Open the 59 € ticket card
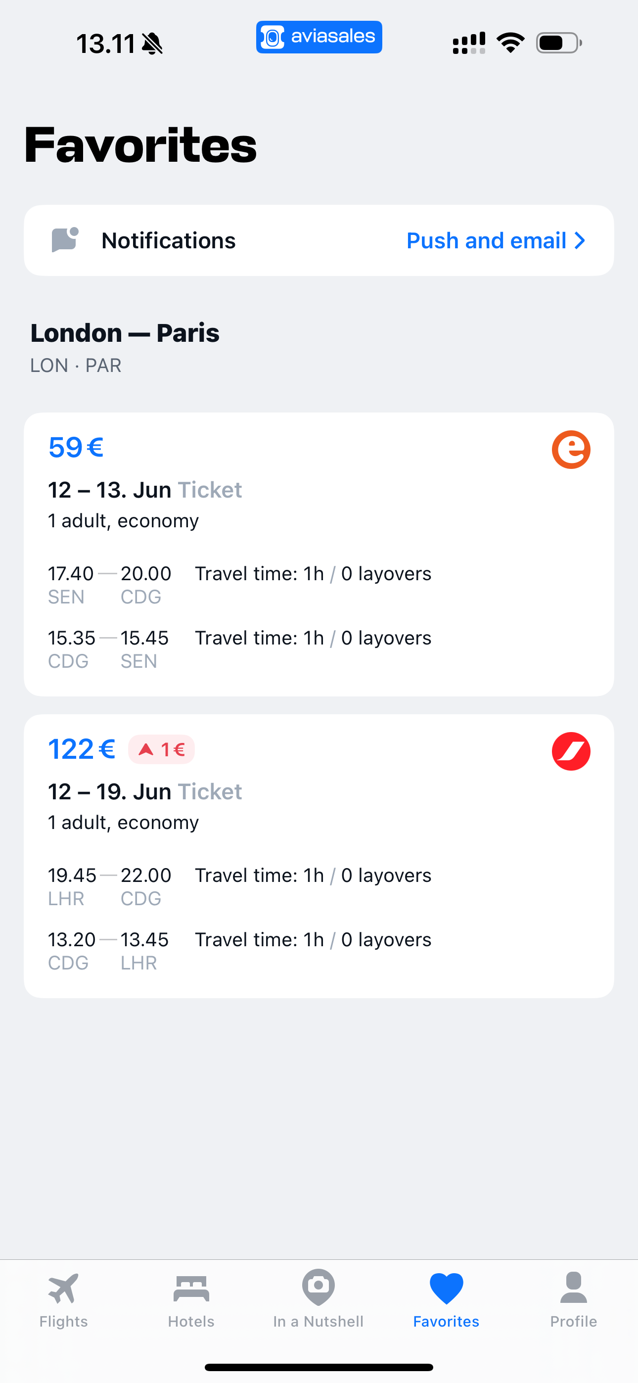Screen dimensions: 638x1383 (x=319, y=554)
